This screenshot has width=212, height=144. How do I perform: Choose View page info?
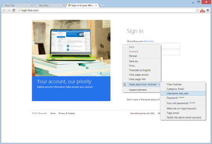[x=142, y=79]
